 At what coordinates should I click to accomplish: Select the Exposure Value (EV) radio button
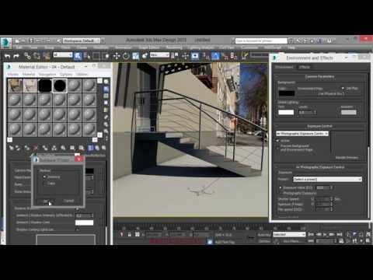click(281, 187)
